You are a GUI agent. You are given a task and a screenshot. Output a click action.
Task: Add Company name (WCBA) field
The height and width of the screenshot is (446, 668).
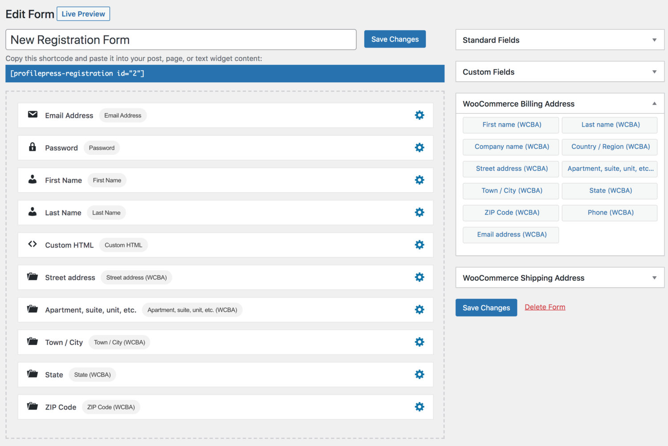(x=511, y=147)
